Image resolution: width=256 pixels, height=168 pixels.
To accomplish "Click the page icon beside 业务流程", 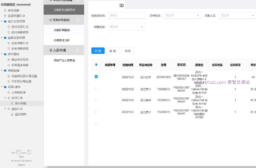I will pos(5,11).
